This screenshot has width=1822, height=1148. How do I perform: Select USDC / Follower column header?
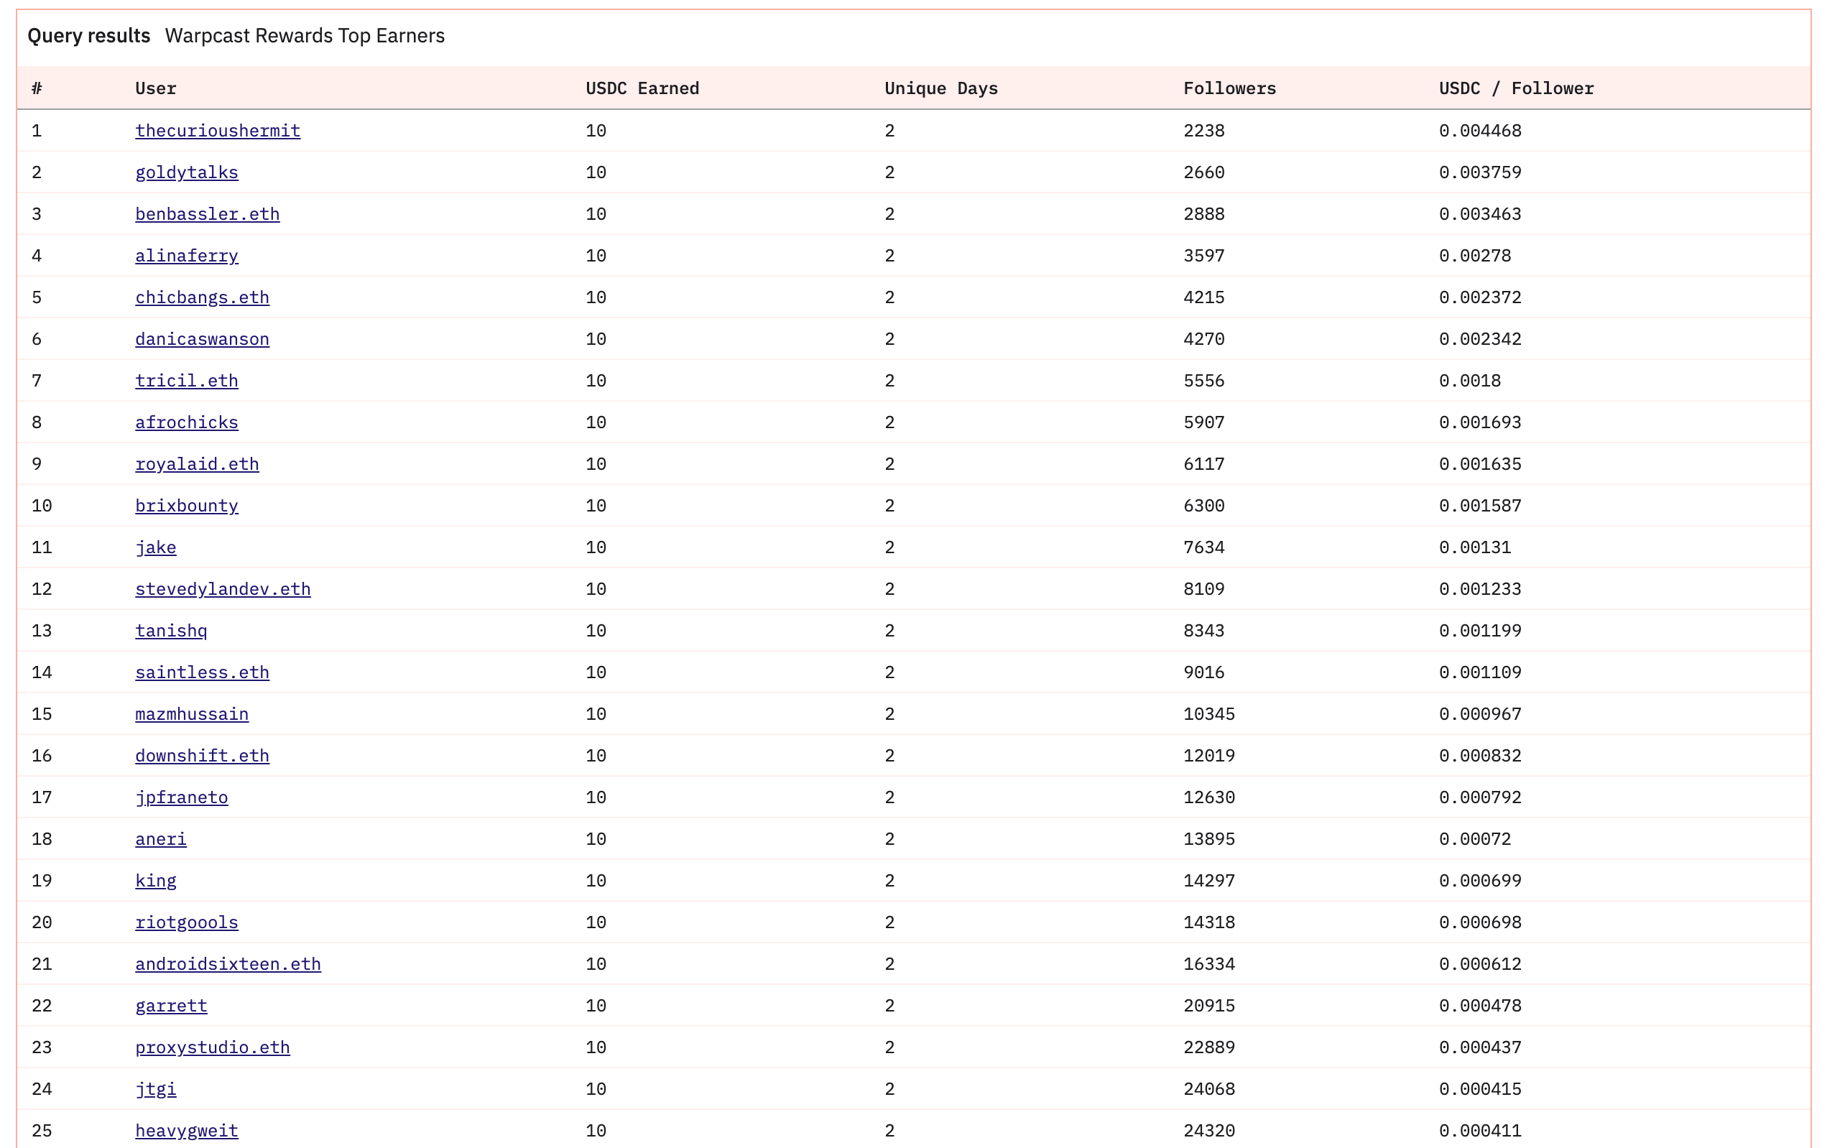pyautogui.click(x=1515, y=88)
